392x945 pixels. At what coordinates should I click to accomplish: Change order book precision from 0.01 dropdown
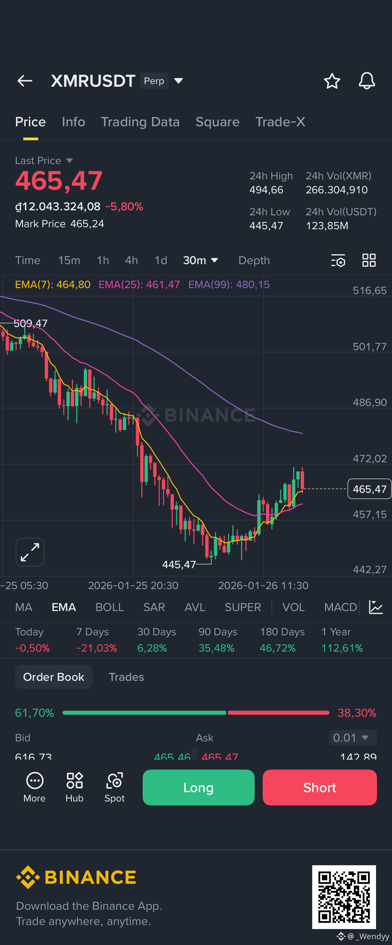[x=353, y=737]
